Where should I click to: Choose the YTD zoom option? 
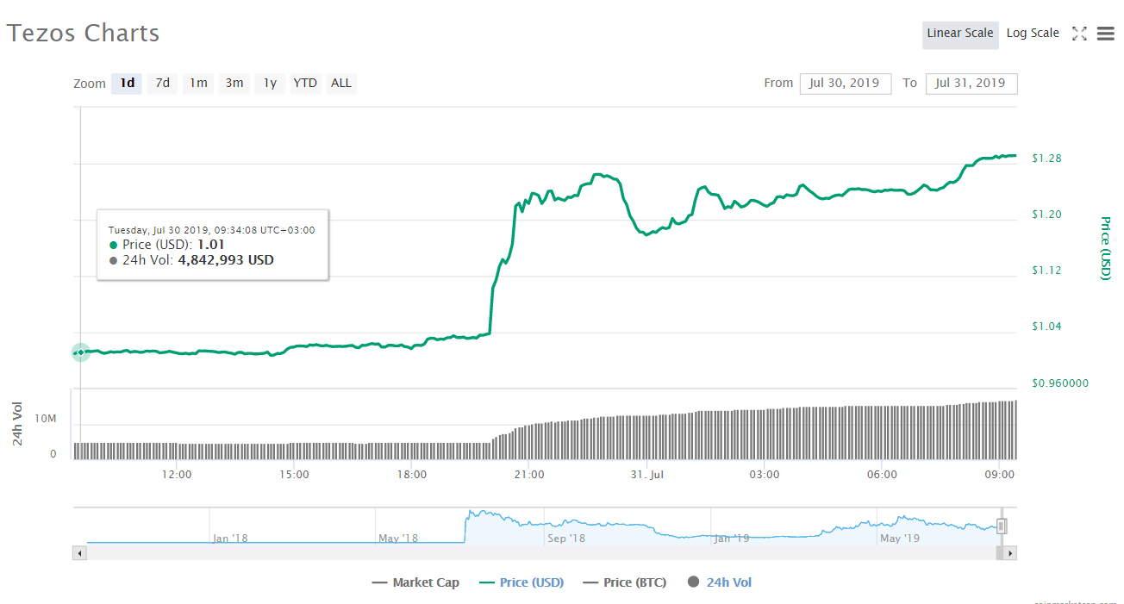pos(305,84)
